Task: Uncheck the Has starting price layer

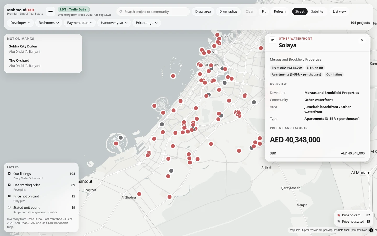Action: 9,185
